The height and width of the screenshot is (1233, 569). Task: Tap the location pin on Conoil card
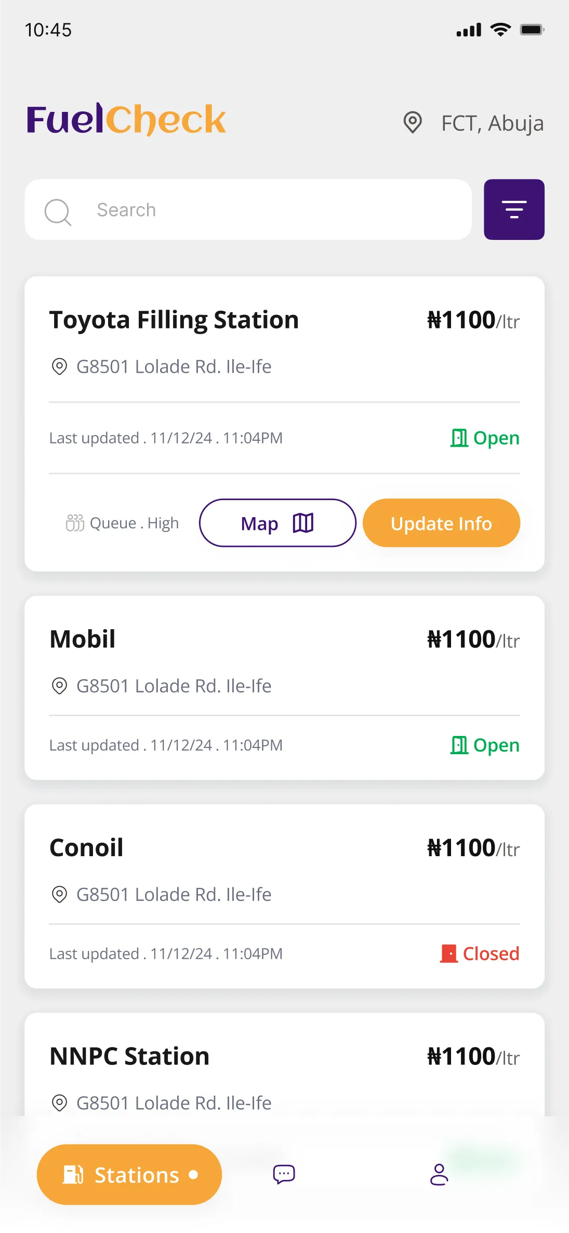[59, 894]
